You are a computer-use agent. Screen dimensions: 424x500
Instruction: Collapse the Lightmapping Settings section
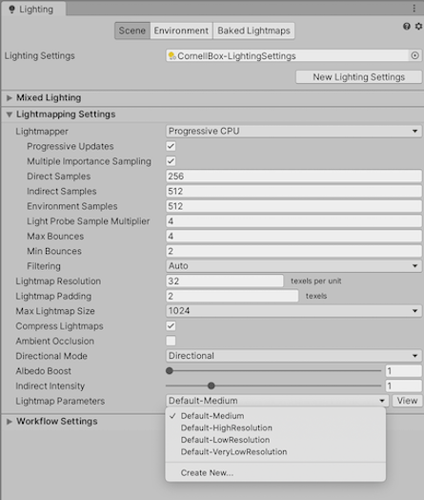[10, 115]
